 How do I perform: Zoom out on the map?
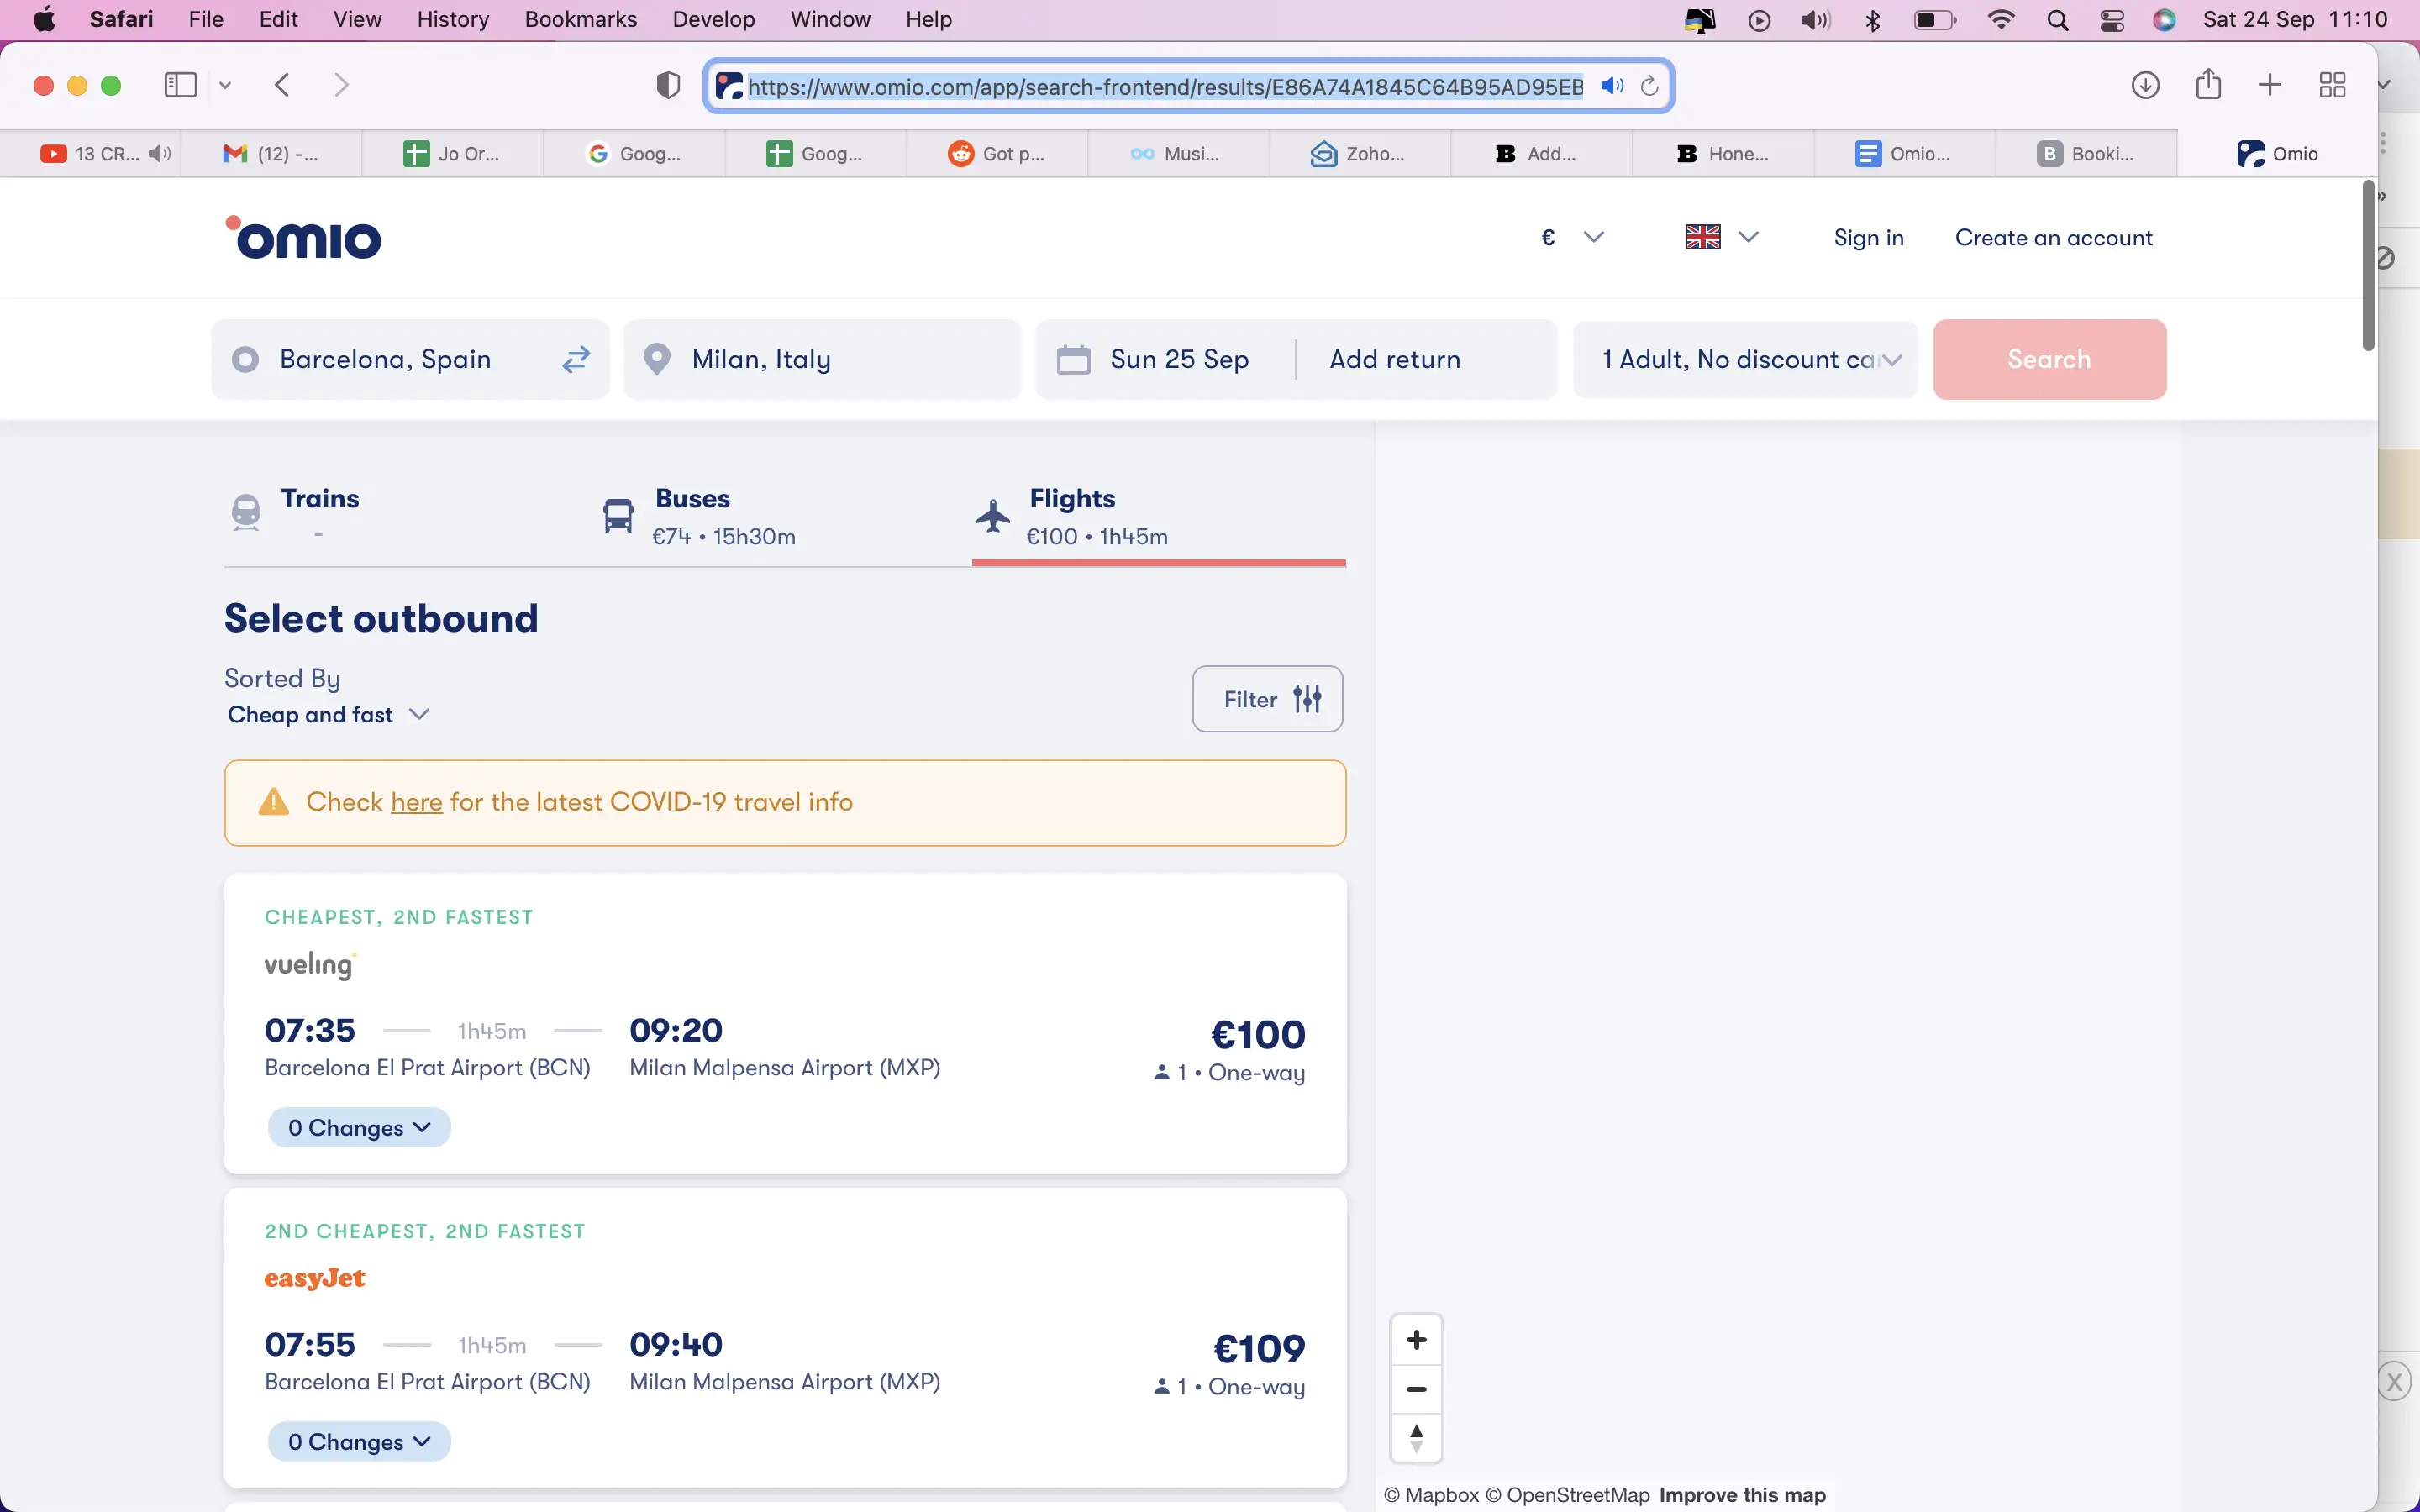click(x=1416, y=1389)
